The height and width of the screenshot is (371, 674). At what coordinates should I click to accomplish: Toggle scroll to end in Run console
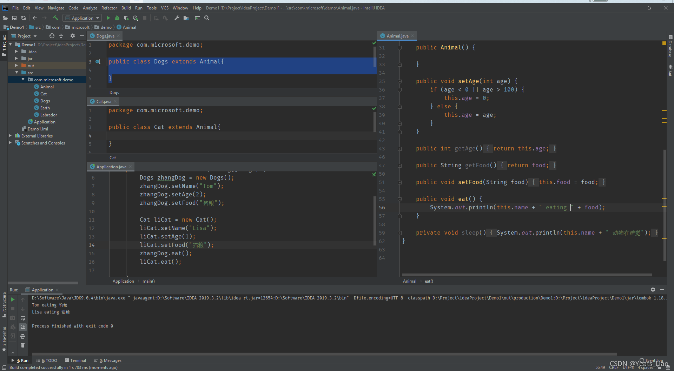23,327
